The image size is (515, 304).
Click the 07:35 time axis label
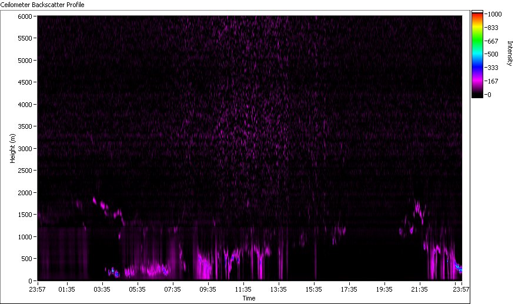[x=172, y=289]
